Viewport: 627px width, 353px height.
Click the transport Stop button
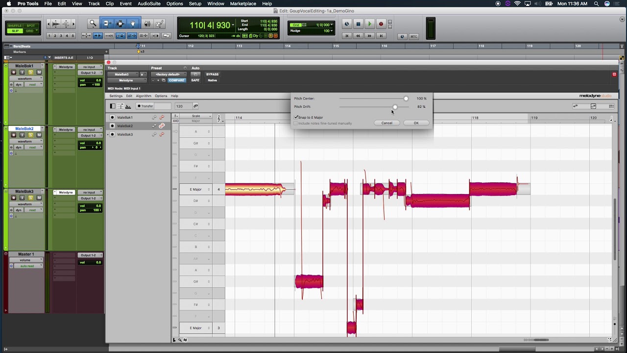[x=358, y=24]
